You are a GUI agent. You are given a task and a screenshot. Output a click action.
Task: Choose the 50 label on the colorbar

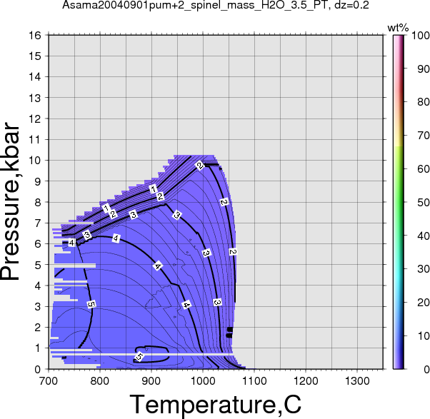[424, 203]
